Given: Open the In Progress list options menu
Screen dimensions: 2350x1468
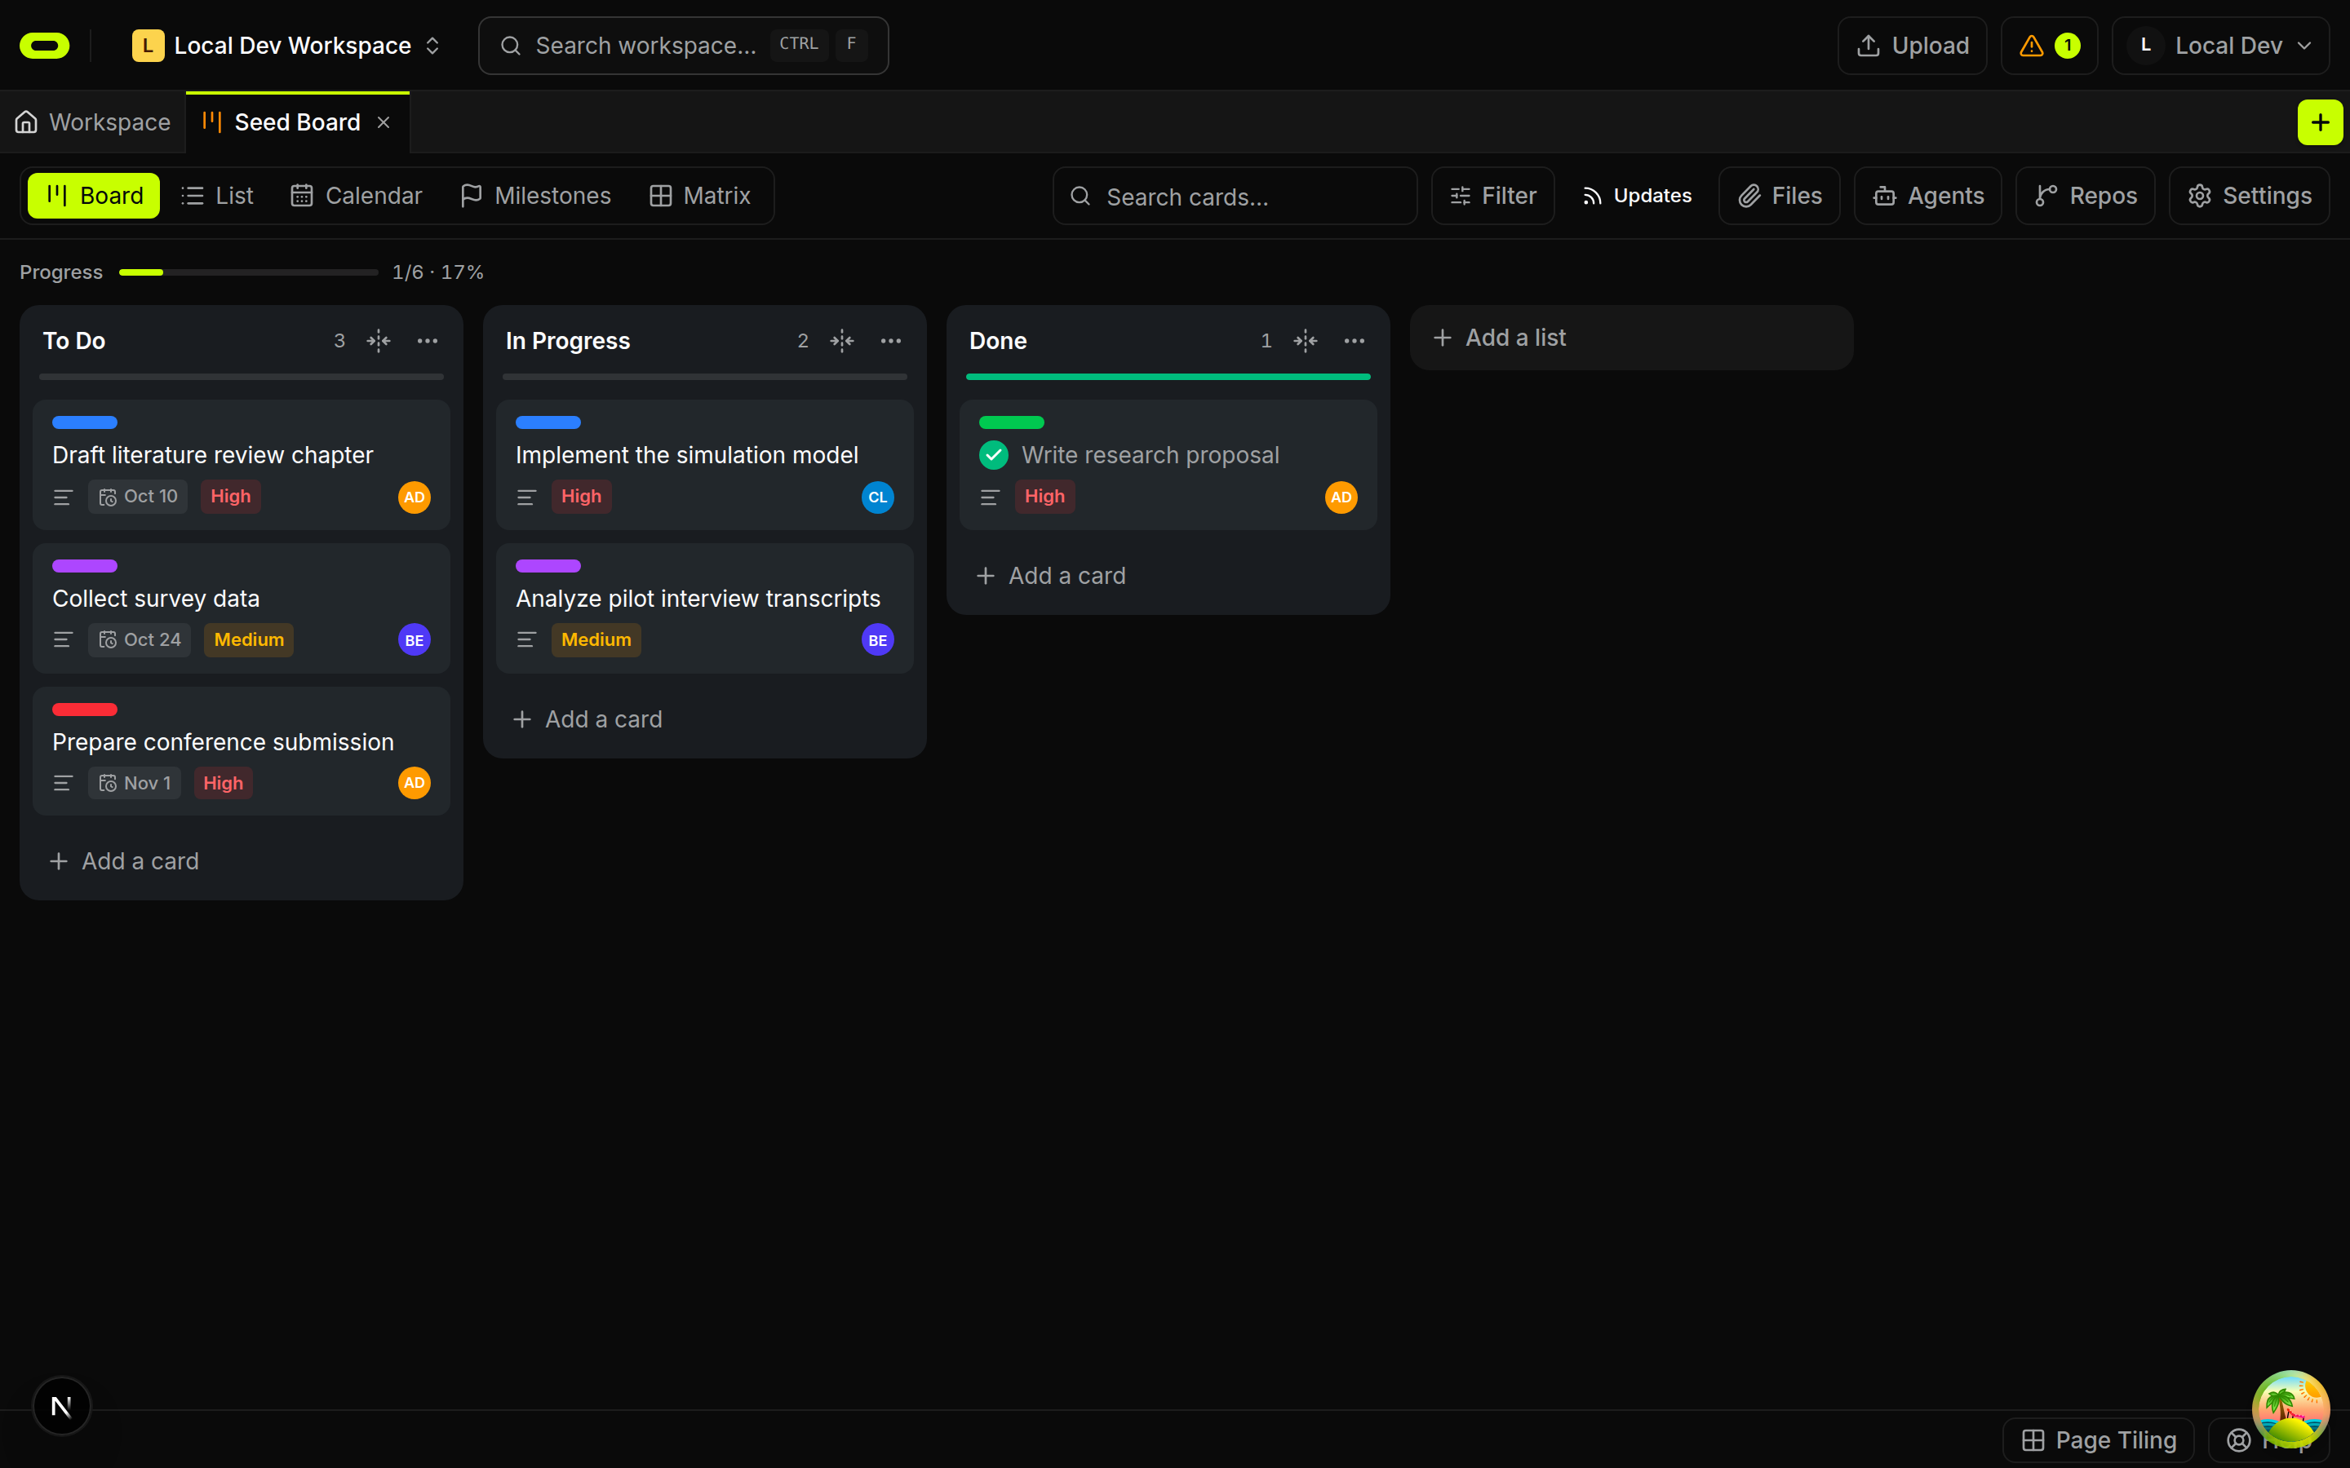Looking at the screenshot, I should click(890, 341).
